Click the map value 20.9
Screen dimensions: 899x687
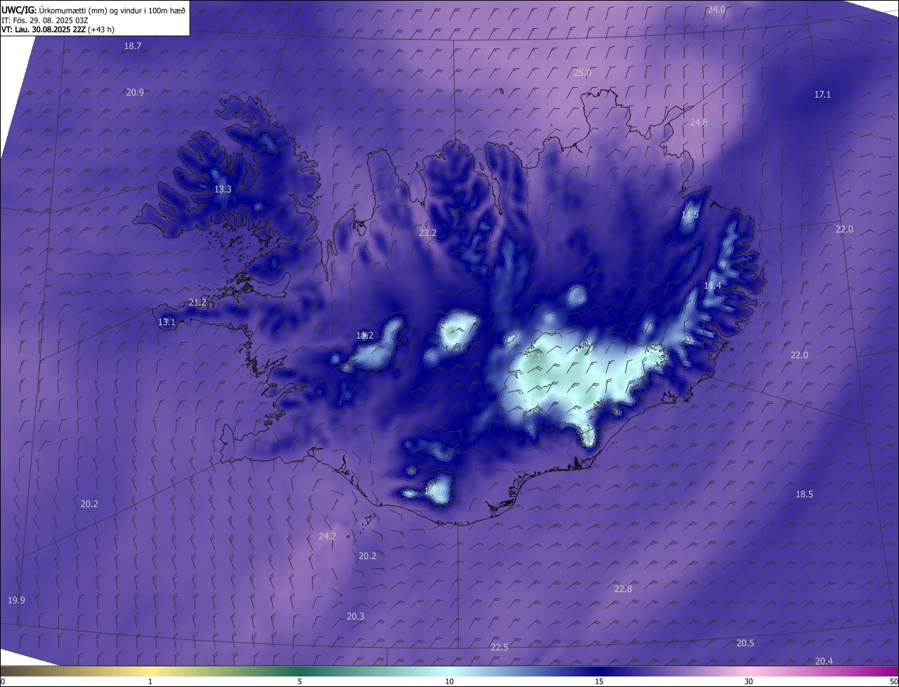[135, 92]
